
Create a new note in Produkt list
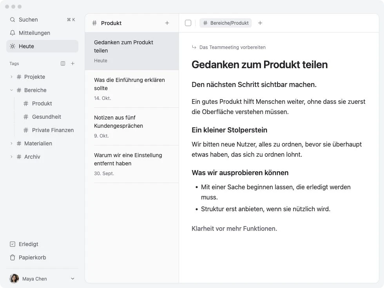click(167, 23)
